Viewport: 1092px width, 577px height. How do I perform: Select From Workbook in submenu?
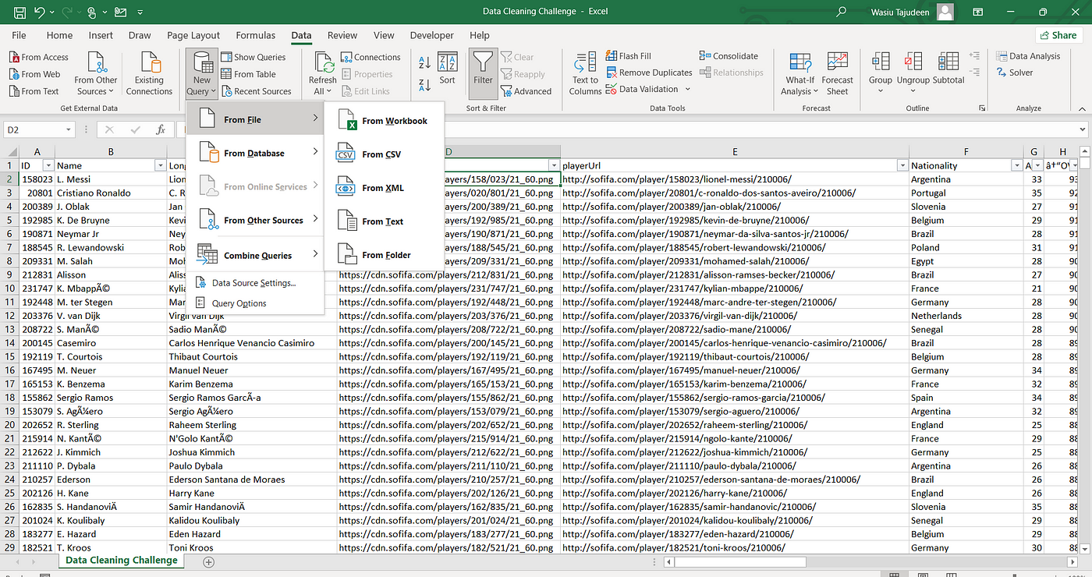click(x=384, y=121)
